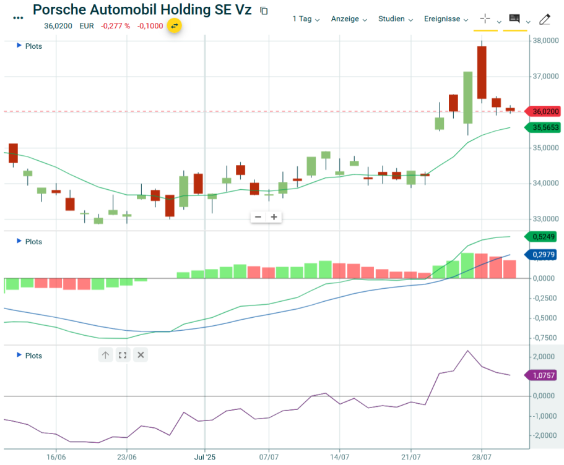This screenshot has width=564, height=465.
Task: Click the blue 0,2979 signal value tag
Action: pyautogui.click(x=540, y=255)
